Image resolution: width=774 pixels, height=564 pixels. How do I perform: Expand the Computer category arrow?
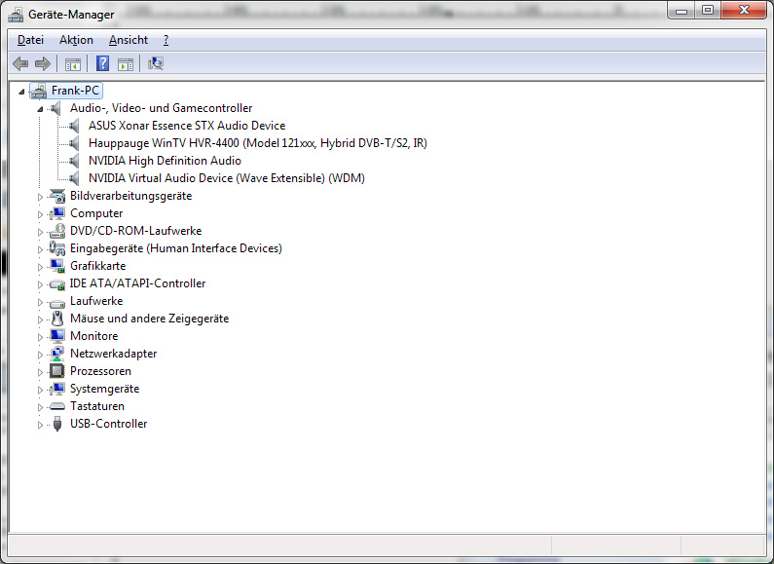(40, 214)
